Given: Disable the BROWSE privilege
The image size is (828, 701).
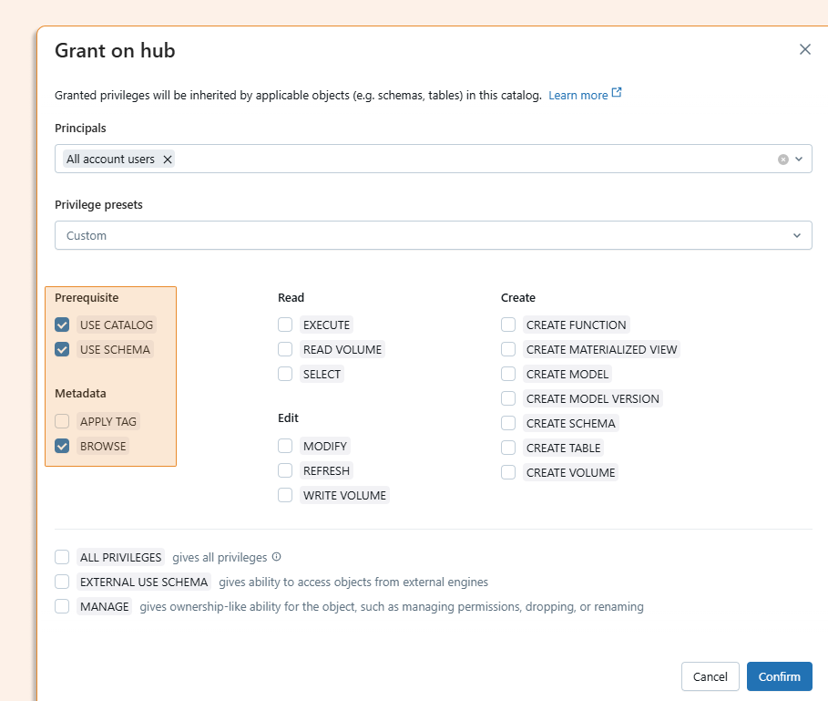Looking at the screenshot, I should coord(62,446).
